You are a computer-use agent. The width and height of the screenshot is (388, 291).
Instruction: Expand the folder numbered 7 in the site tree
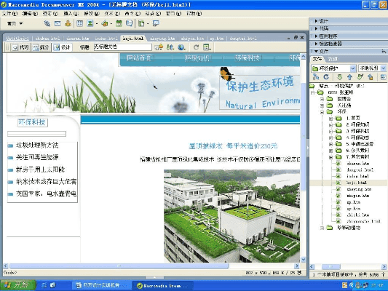(330, 157)
